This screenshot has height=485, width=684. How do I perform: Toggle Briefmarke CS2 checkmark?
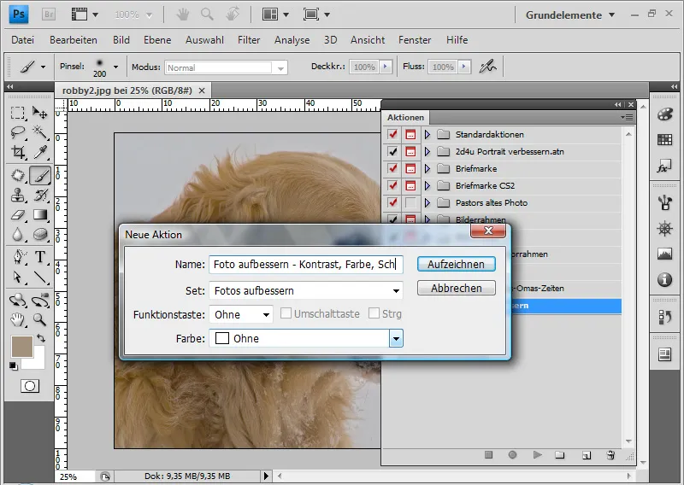tap(392, 185)
